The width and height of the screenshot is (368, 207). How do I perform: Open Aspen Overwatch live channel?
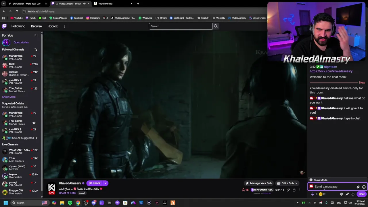click(20, 176)
